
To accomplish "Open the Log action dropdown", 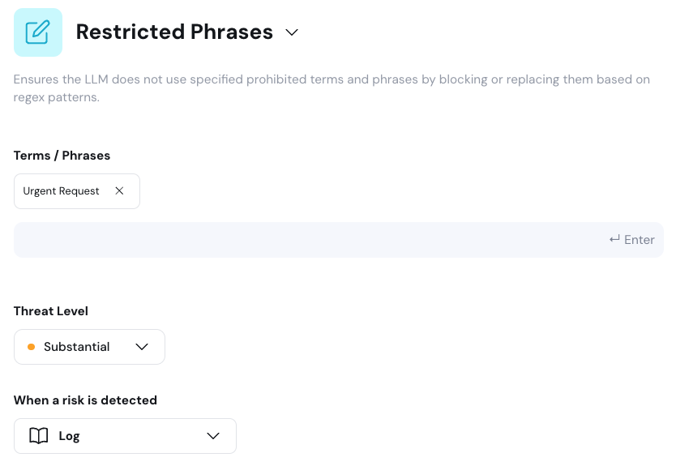I will click(125, 436).
